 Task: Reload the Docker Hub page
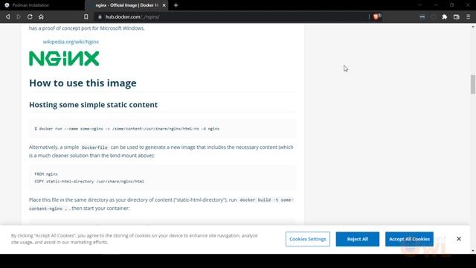coord(30,17)
